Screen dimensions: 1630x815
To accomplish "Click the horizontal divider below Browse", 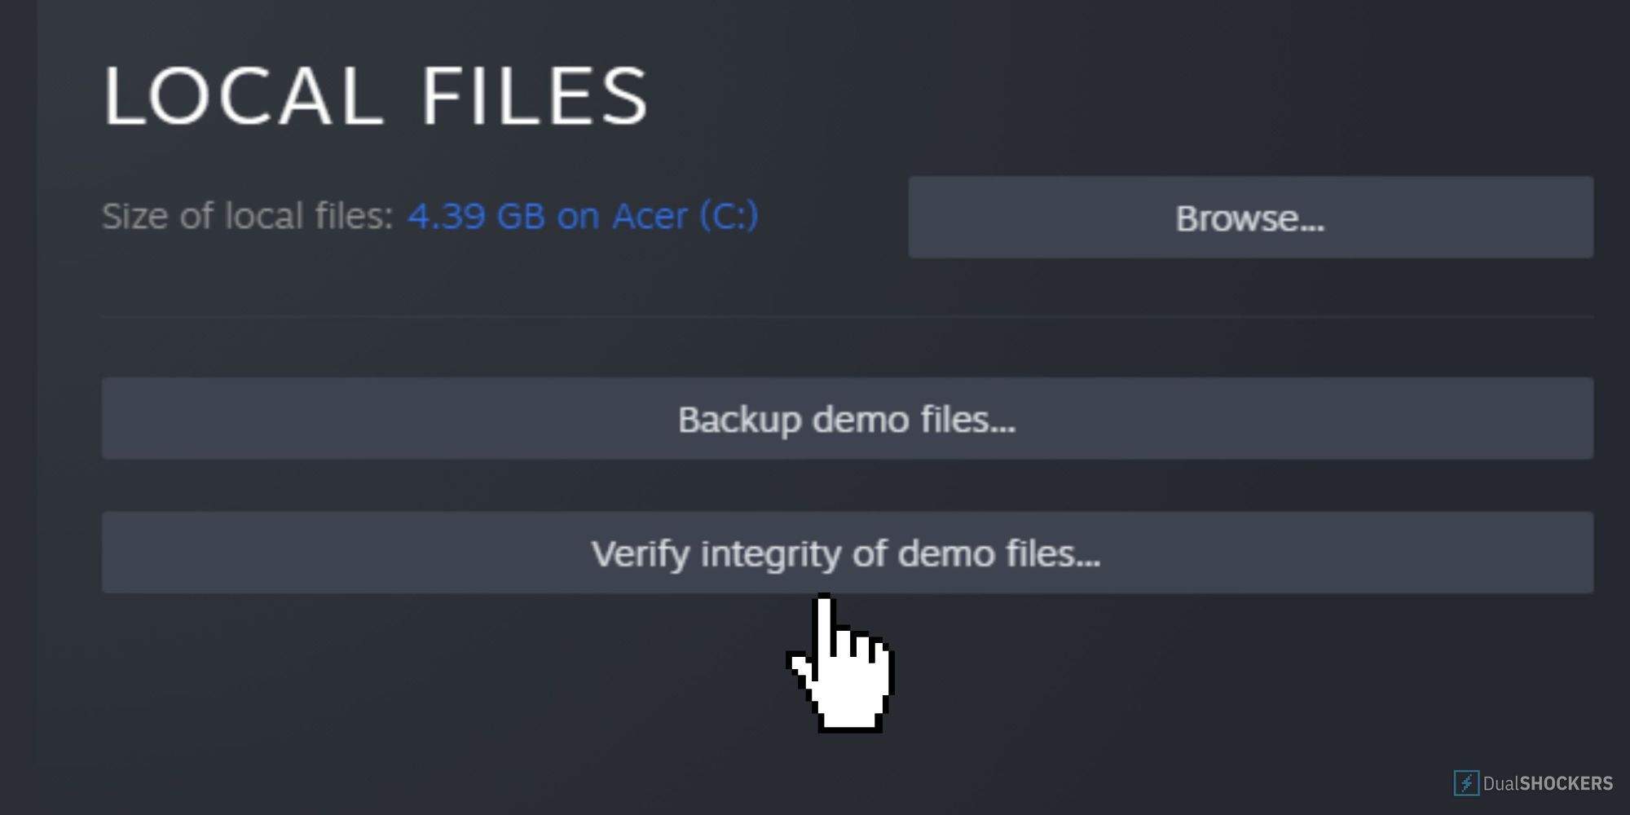I will pyautogui.click(x=847, y=316).
